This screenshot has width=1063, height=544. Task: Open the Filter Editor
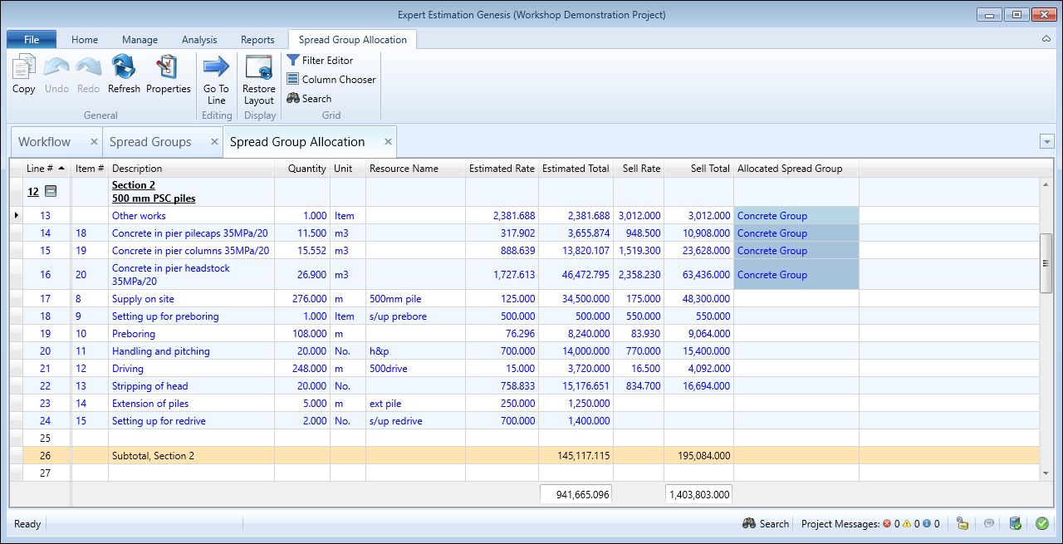click(x=320, y=61)
